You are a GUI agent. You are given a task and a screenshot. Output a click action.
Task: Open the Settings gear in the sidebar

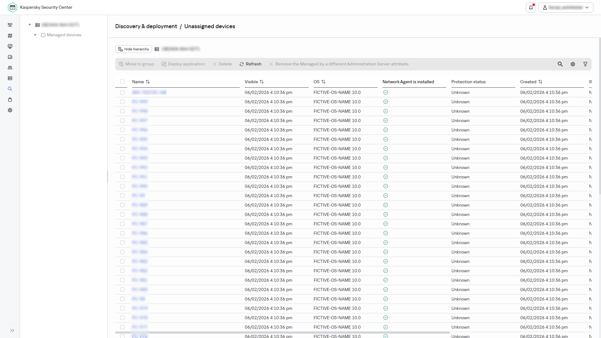pos(10,110)
